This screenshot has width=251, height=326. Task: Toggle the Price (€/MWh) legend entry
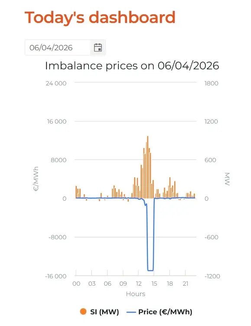159,312
